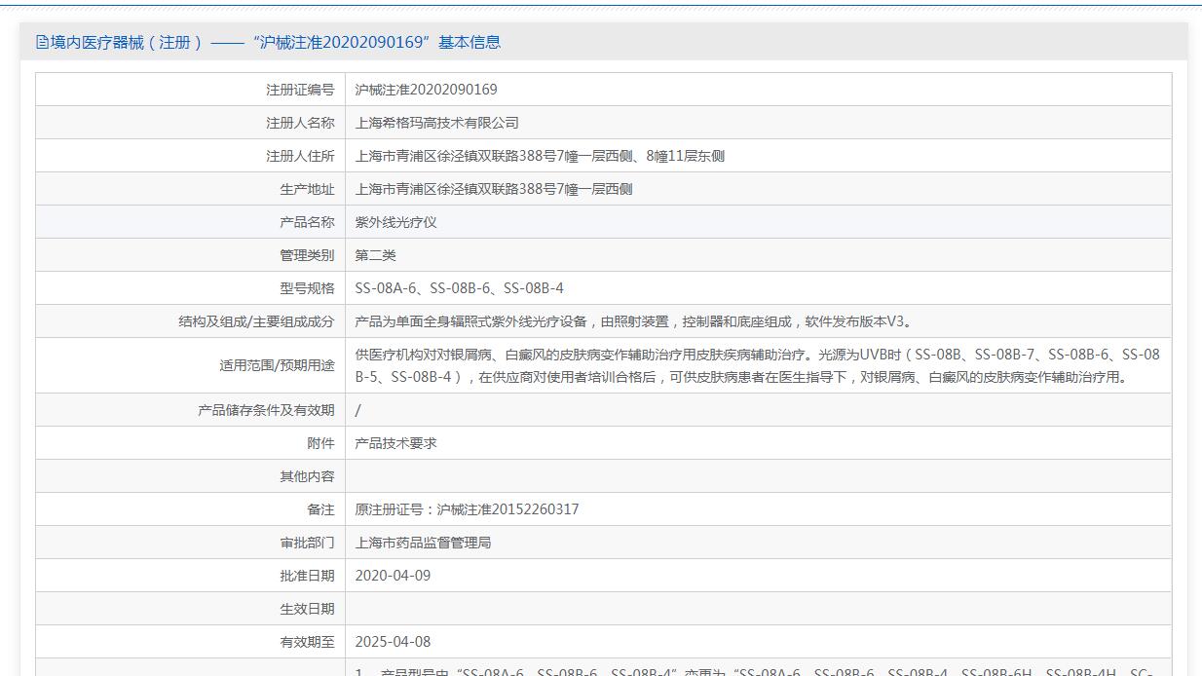
Task: Click the slash value in 产品储存条件及有效期 row
Action: (x=357, y=410)
